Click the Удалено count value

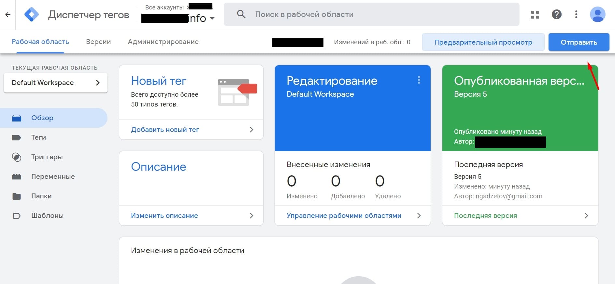[380, 181]
